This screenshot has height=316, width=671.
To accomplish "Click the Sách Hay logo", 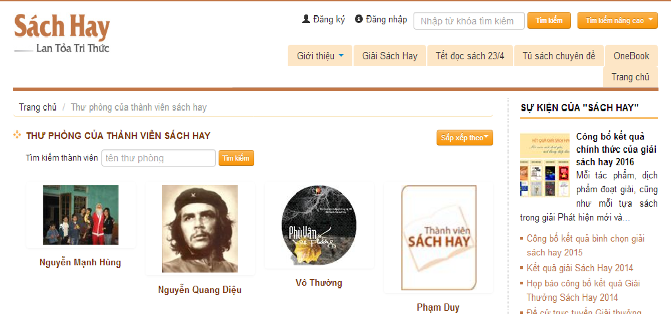I will coord(62,34).
